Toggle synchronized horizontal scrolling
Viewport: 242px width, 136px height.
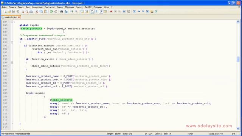87,11
